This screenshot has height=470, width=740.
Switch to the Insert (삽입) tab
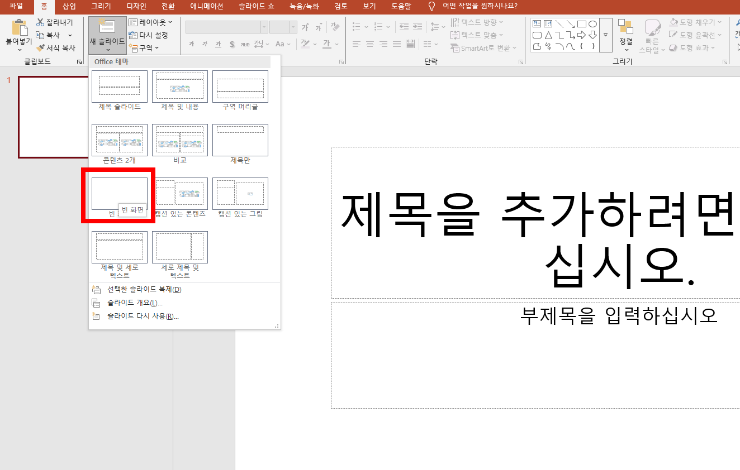(69, 6)
